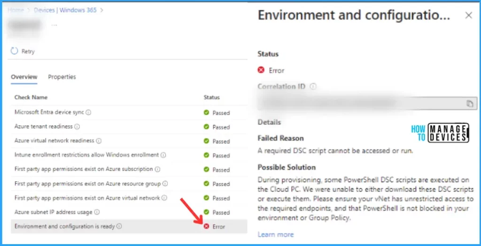Select Environment and configuration is ready row

tap(129, 226)
